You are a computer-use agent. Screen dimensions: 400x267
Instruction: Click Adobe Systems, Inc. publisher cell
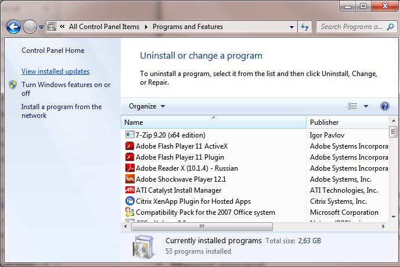click(341, 179)
